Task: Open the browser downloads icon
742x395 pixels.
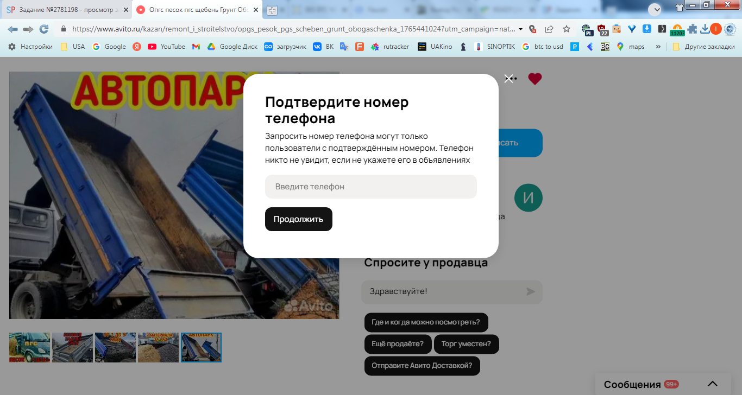Action: (x=705, y=29)
